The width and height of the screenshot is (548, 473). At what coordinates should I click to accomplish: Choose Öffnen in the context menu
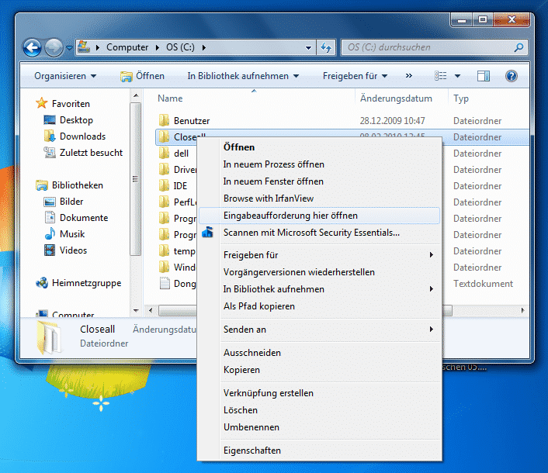pos(319,147)
